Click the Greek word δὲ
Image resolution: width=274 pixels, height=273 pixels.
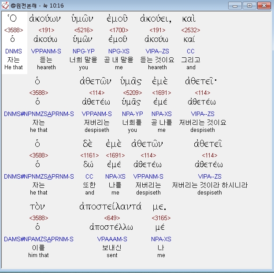[x=88, y=144]
